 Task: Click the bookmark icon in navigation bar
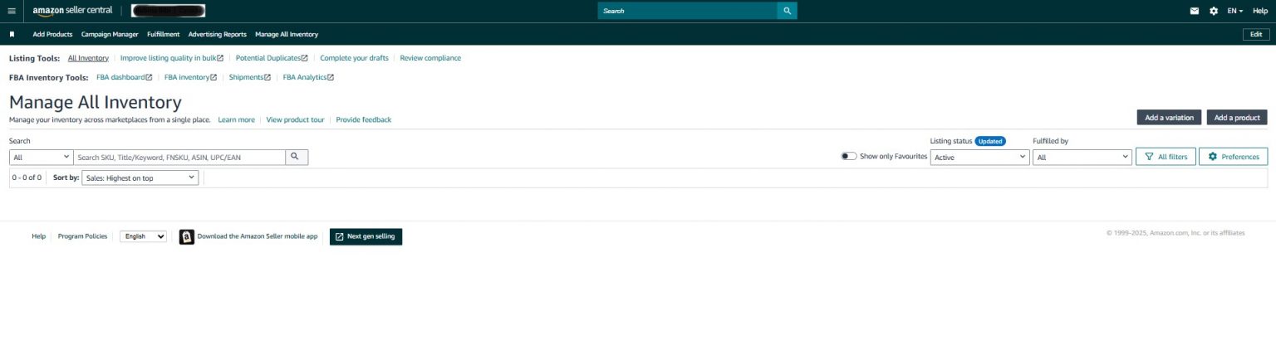click(x=12, y=34)
